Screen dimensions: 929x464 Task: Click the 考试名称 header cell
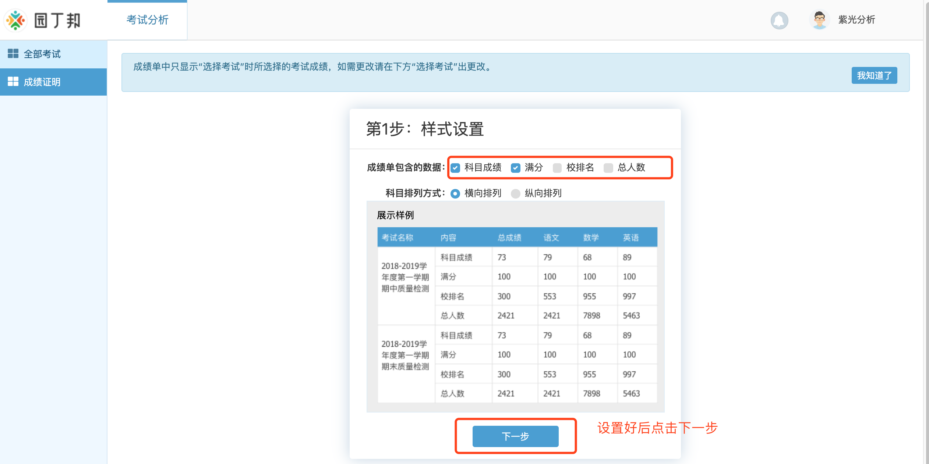[398, 237]
